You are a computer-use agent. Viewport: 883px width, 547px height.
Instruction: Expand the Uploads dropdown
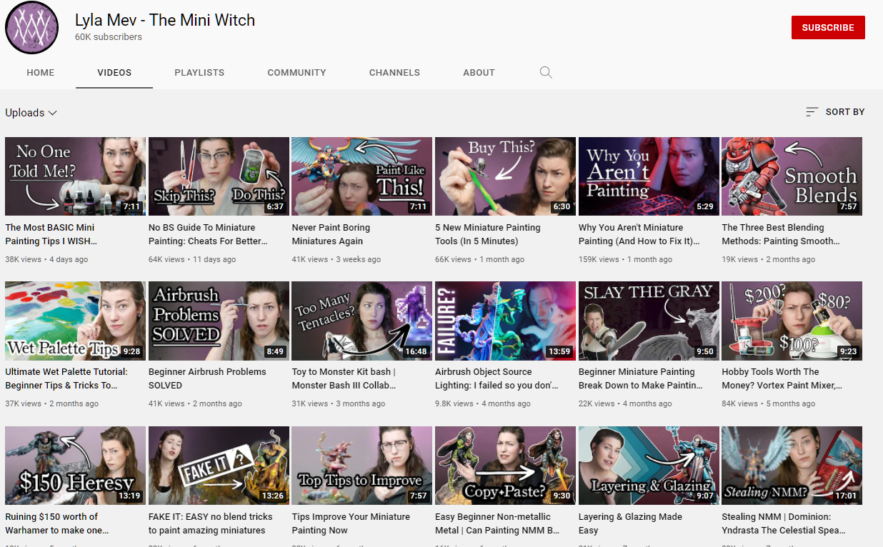31,113
